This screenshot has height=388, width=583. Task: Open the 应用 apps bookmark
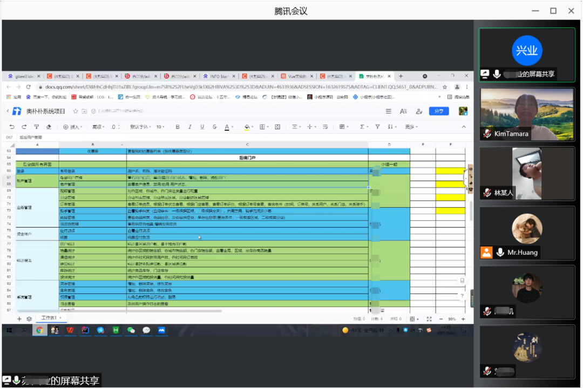[x=13, y=97]
